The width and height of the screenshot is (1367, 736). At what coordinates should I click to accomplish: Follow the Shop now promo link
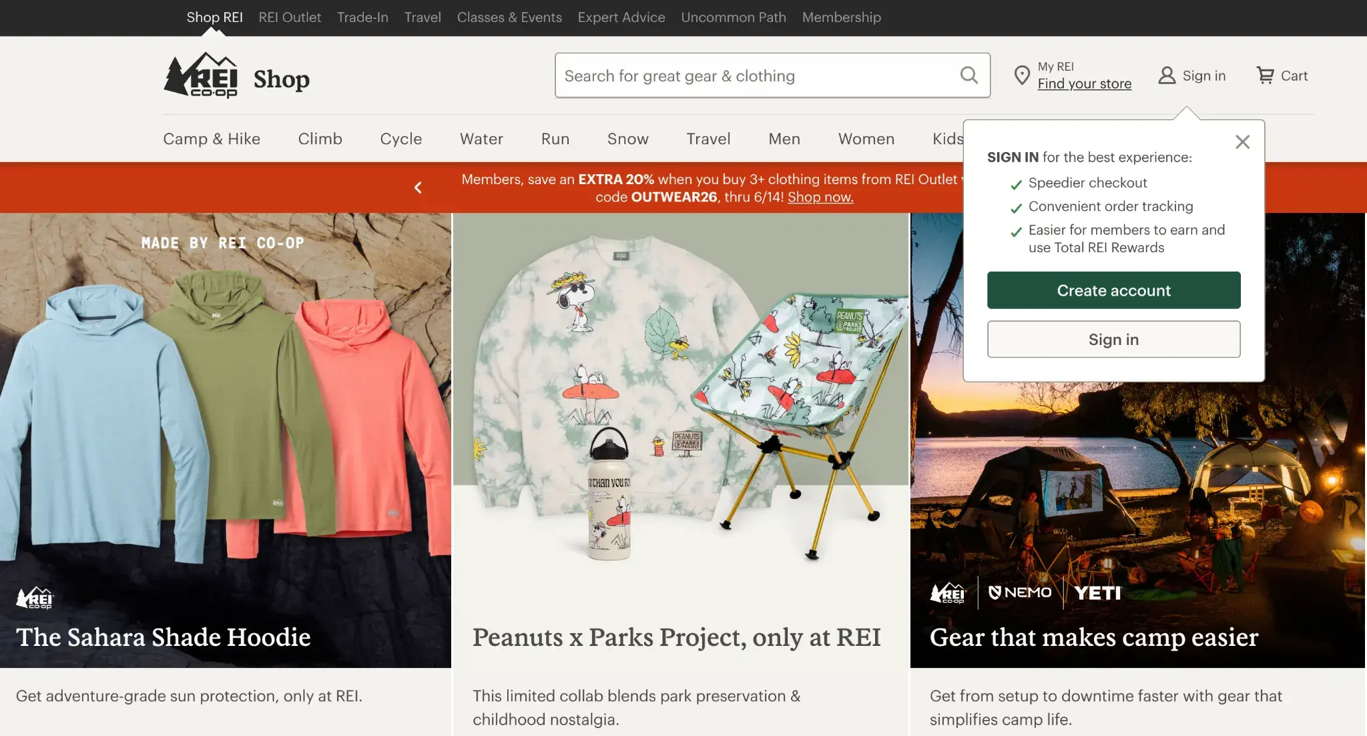point(820,197)
